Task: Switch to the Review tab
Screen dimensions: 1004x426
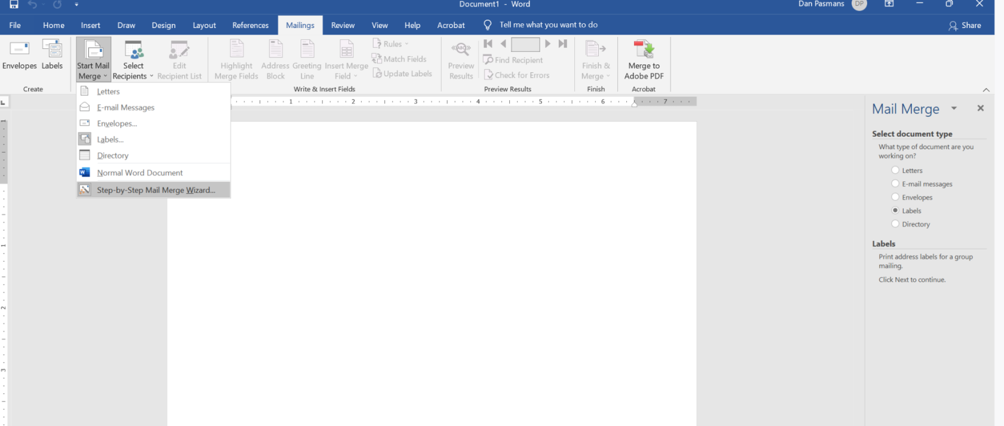Action: [343, 25]
